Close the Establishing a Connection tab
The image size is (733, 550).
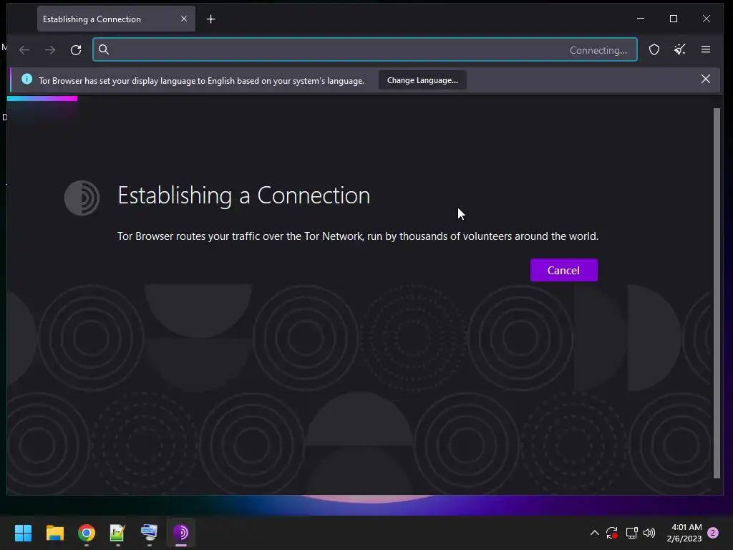[x=184, y=19]
